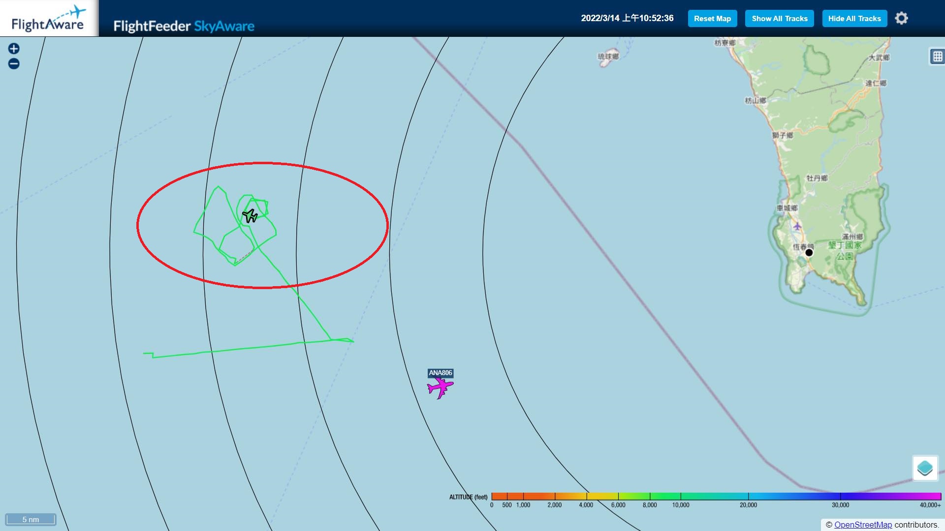Click the altitude color legend bar
945x531 pixels.
coord(716,496)
